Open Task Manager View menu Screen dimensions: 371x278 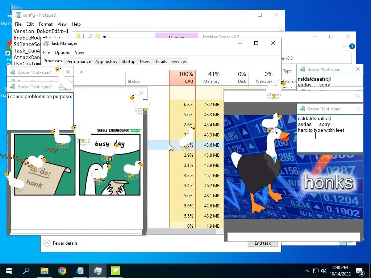point(79,52)
